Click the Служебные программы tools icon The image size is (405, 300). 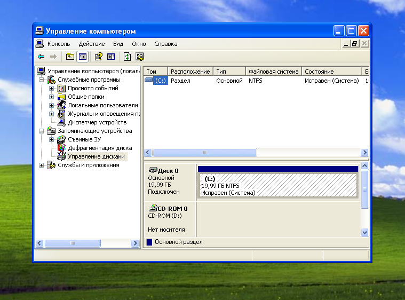click(51, 80)
